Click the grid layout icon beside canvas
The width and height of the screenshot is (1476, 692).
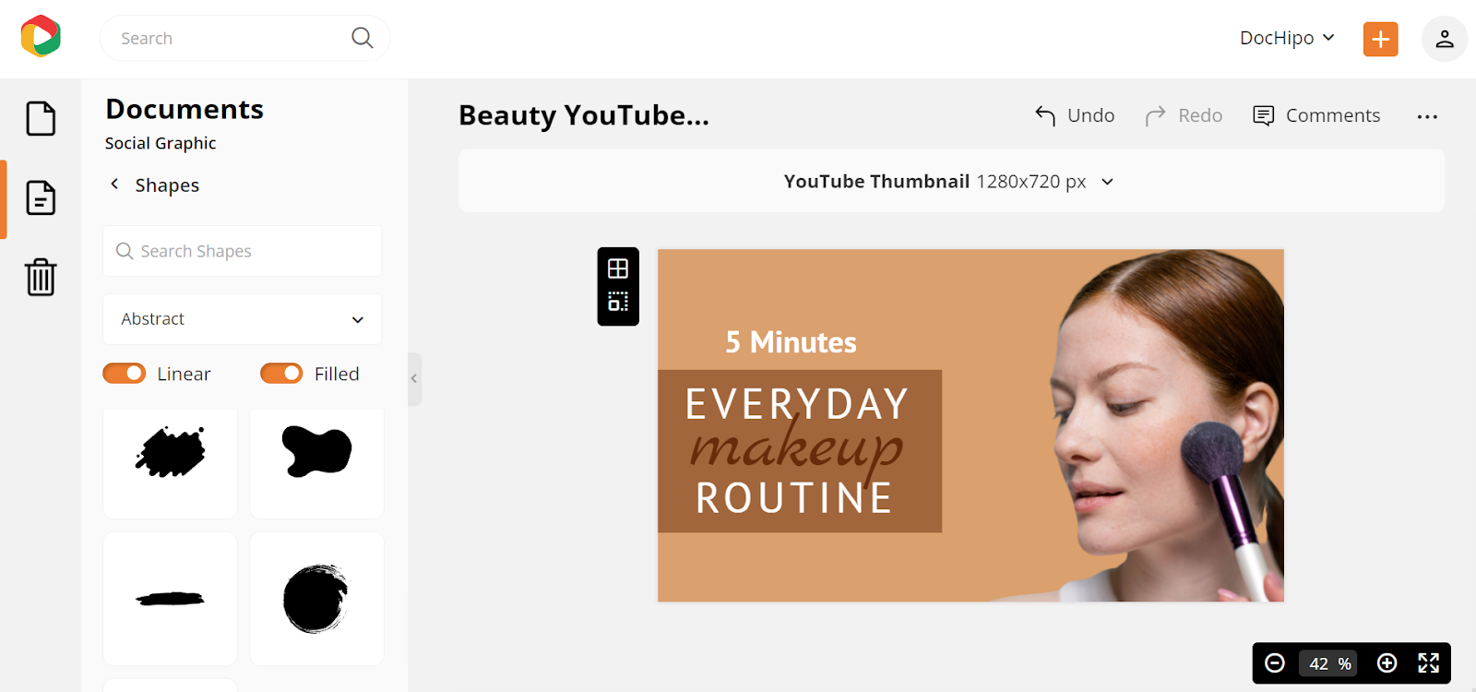click(618, 268)
